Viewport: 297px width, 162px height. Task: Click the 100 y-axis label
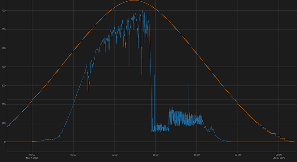[3, 123]
